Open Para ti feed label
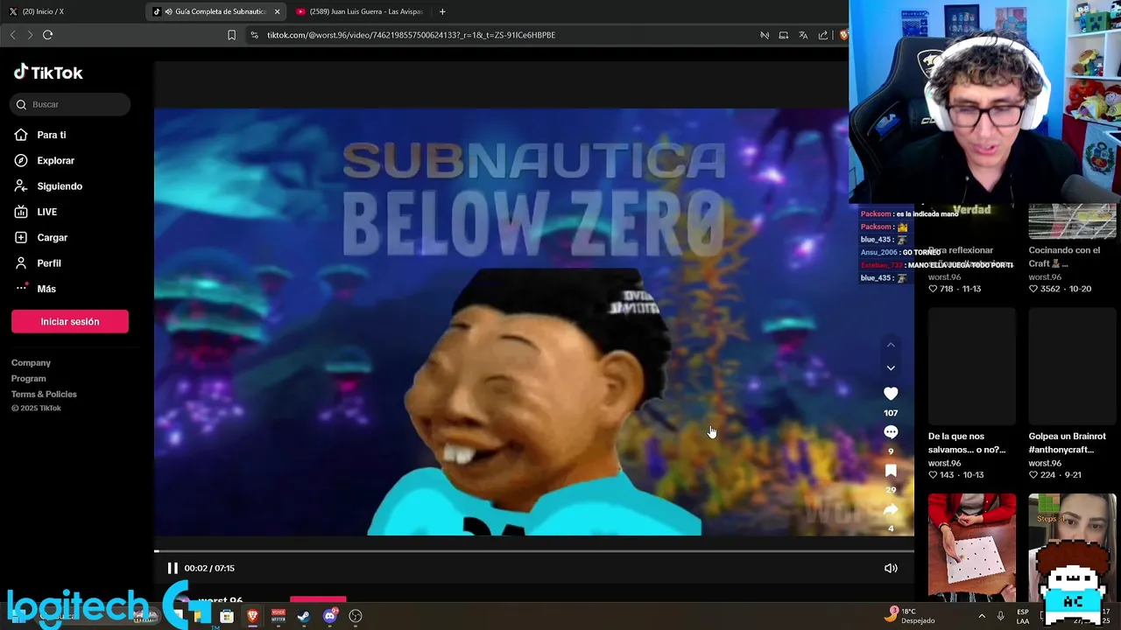1121x630 pixels. tap(52, 135)
